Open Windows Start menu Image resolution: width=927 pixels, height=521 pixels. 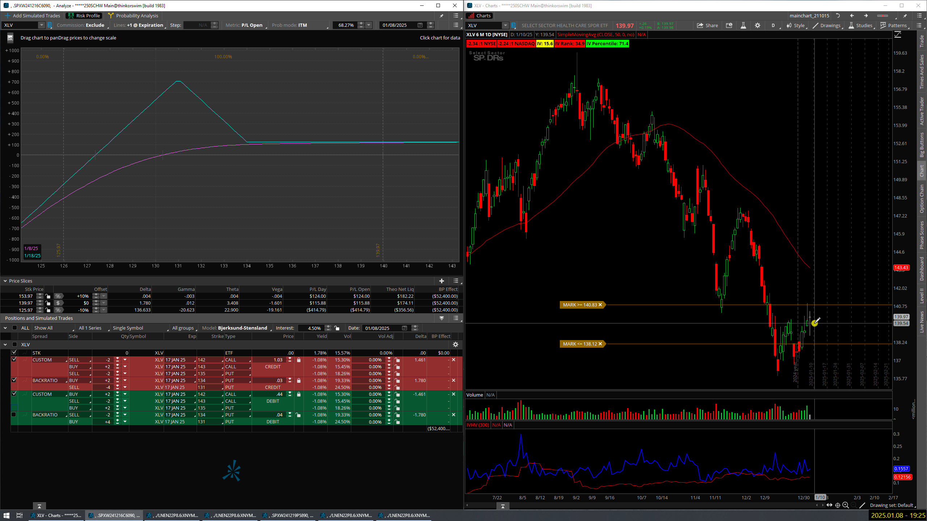pyautogui.click(x=6, y=515)
